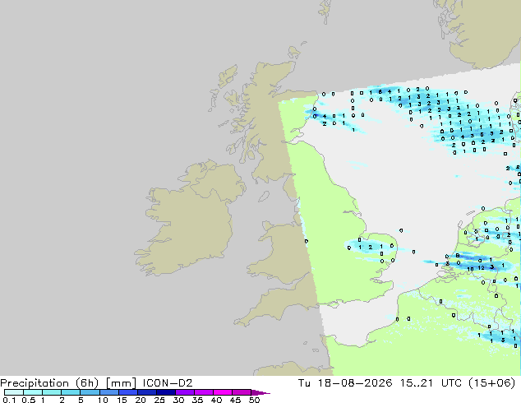Click the '50' label on the legend
The height and width of the screenshot is (403, 521).
tap(255, 400)
